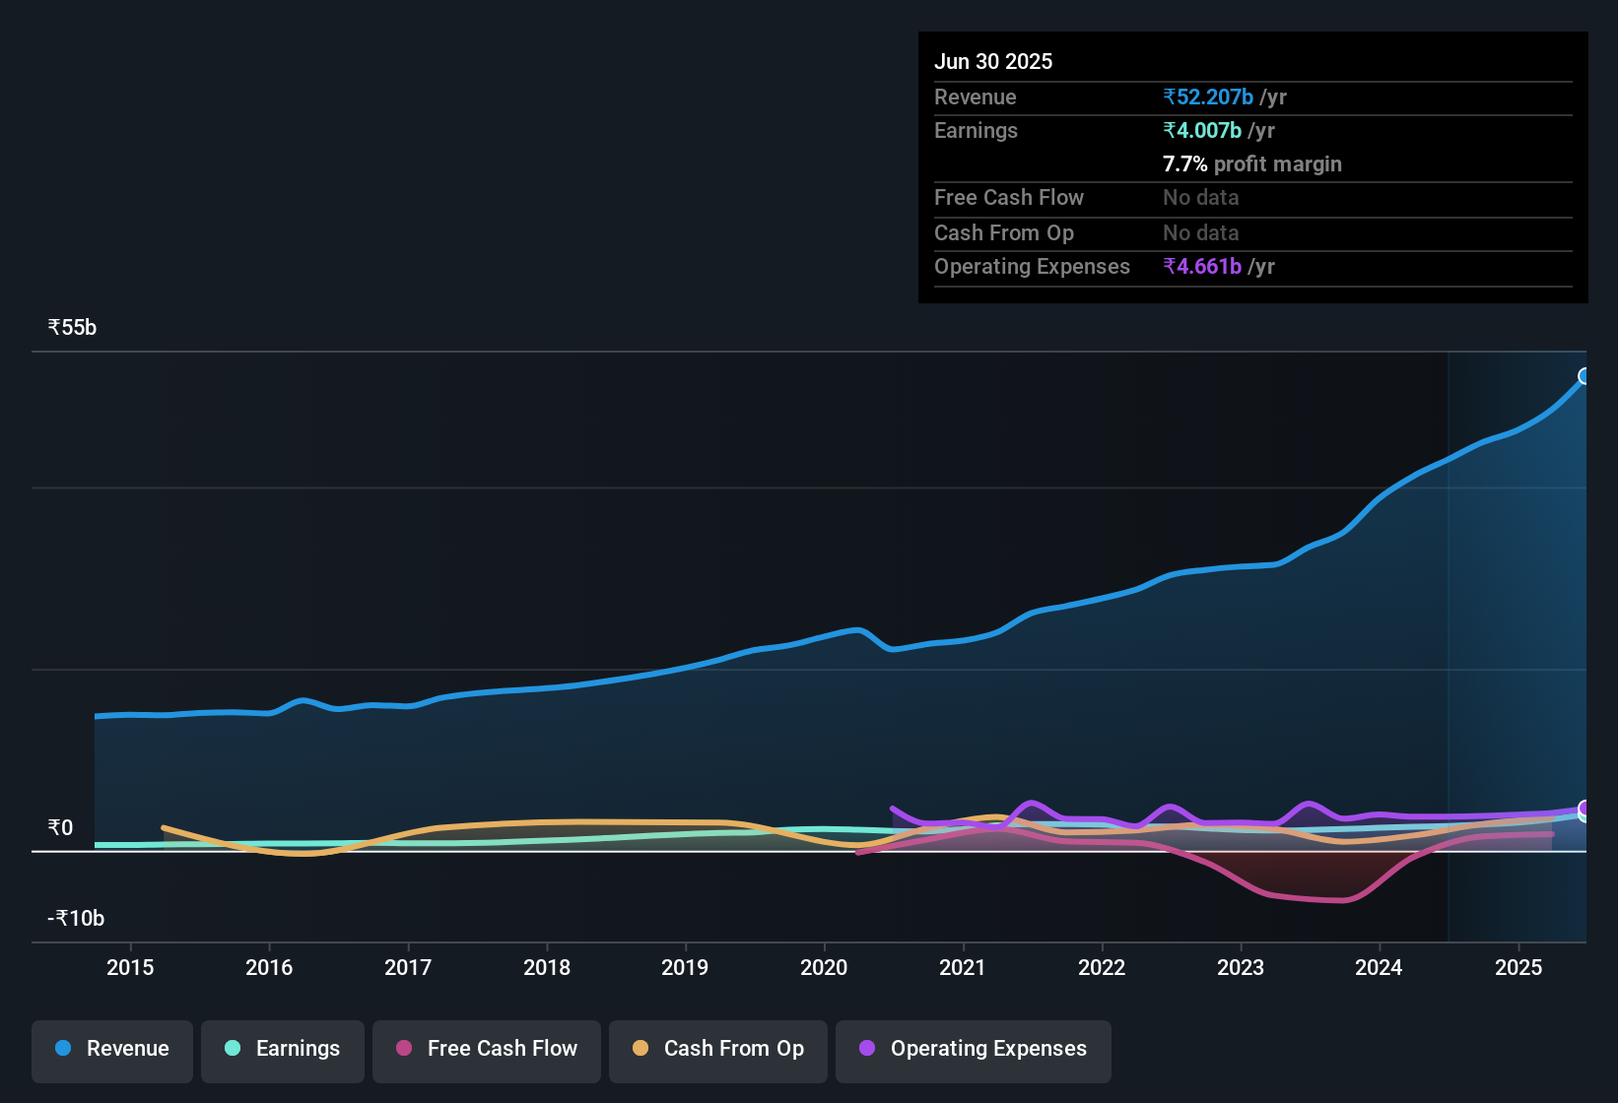Toggle the Revenue series visibility

(x=111, y=1049)
